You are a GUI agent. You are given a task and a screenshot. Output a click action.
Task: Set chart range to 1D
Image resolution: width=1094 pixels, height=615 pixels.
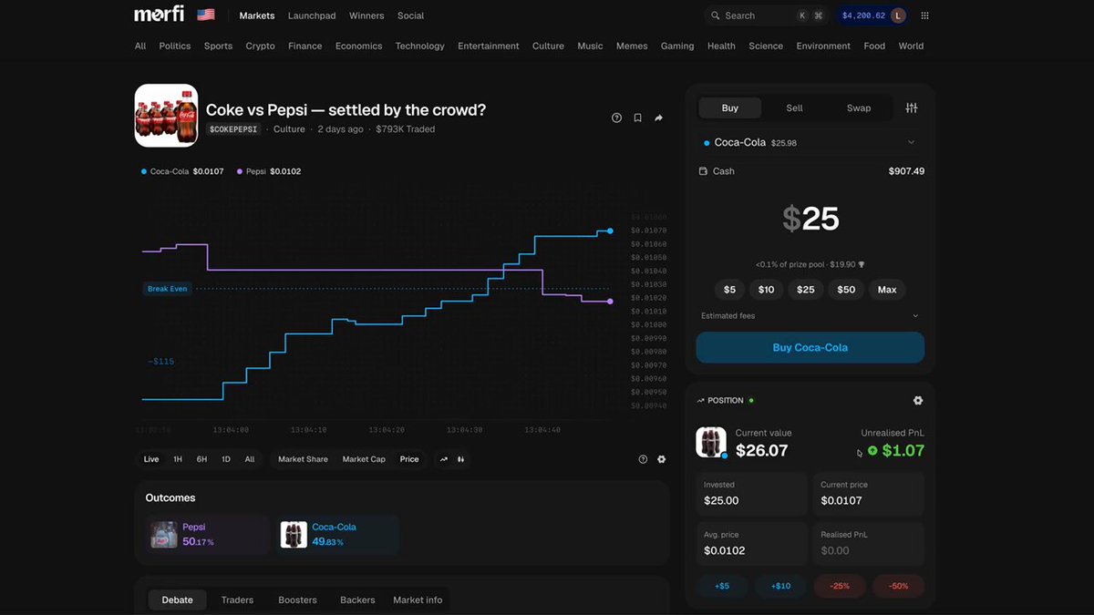(x=226, y=459)
